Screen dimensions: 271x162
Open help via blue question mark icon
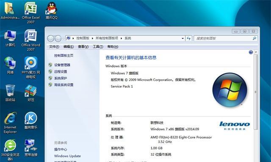click(251, 52)
